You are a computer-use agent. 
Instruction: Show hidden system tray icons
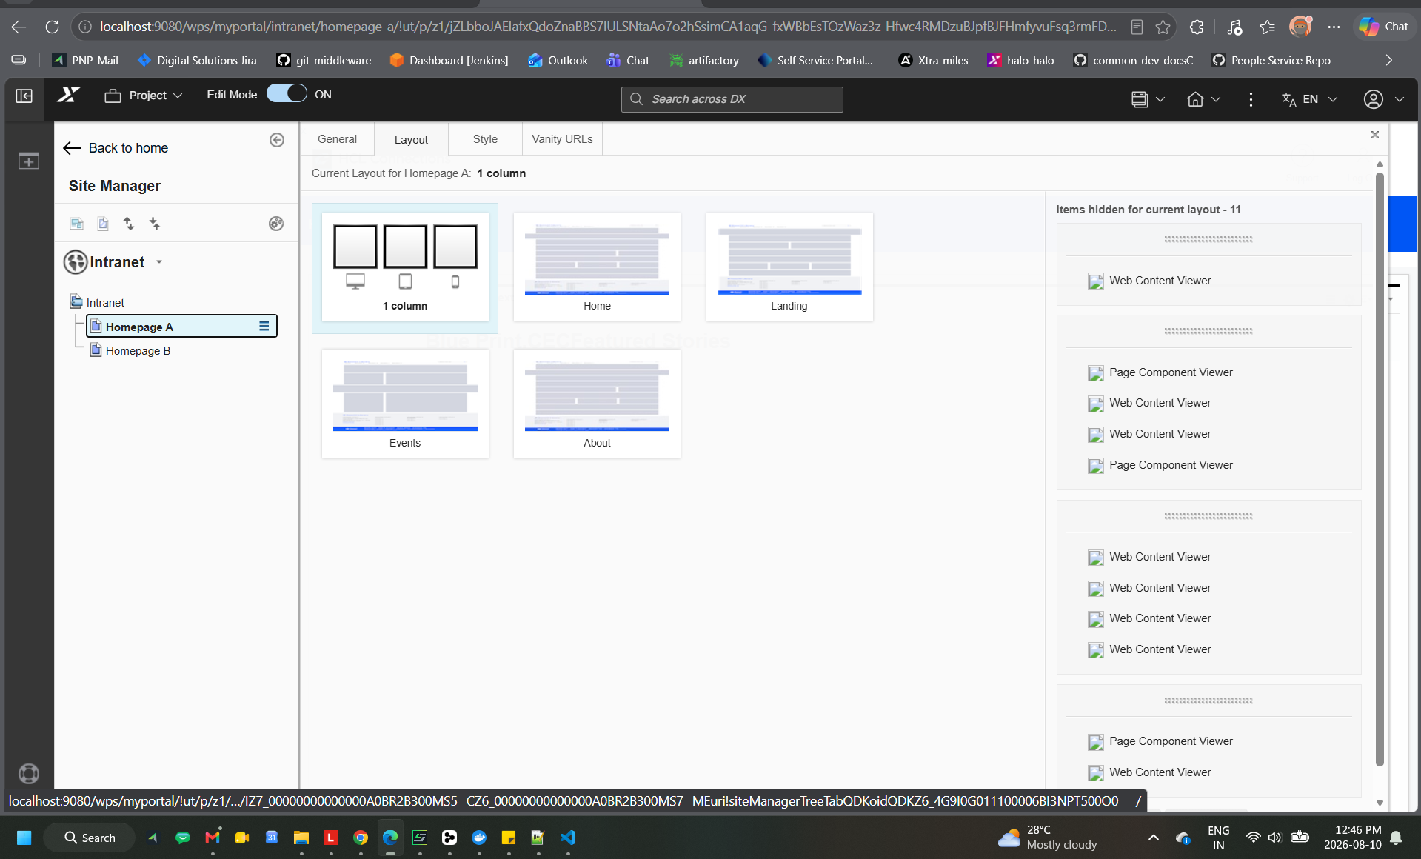pos(1153,838)
